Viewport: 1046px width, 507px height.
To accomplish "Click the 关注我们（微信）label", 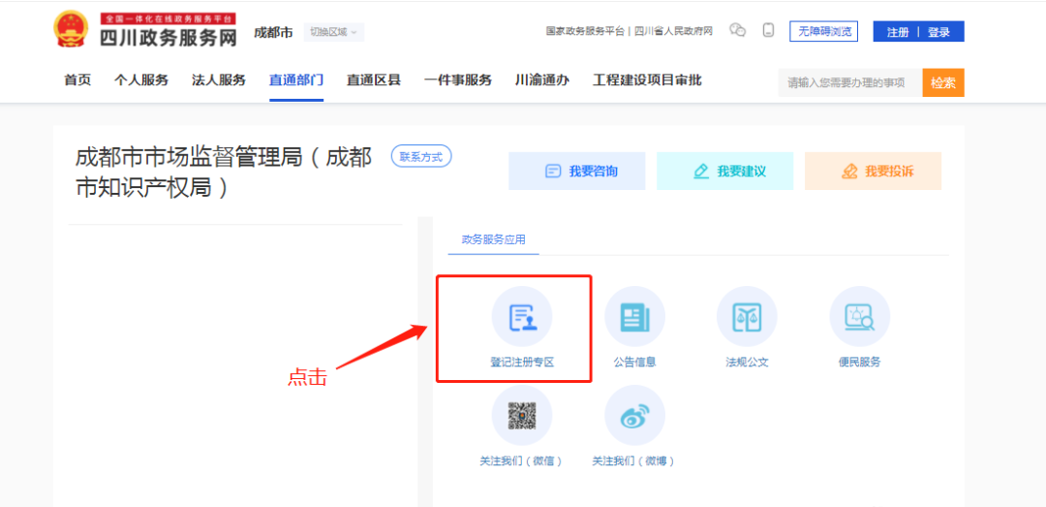I will [521, 461].
